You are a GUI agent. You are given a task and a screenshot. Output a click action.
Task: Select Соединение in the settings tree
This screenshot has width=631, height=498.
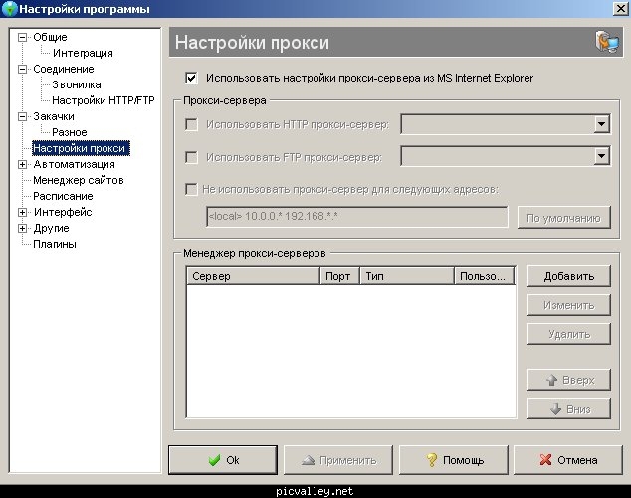click(64, 69)
